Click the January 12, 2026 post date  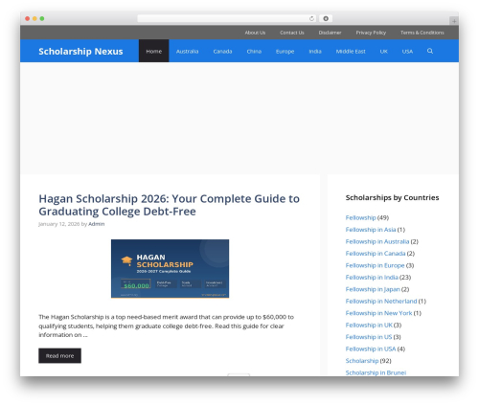coord(58,224)
